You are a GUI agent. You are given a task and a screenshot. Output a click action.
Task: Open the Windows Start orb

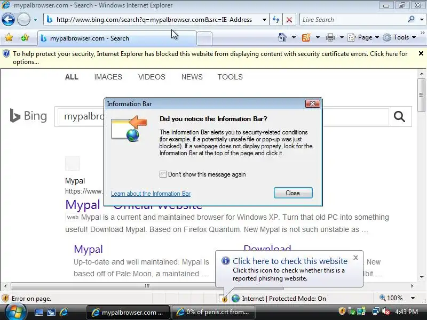pos(15,312)
